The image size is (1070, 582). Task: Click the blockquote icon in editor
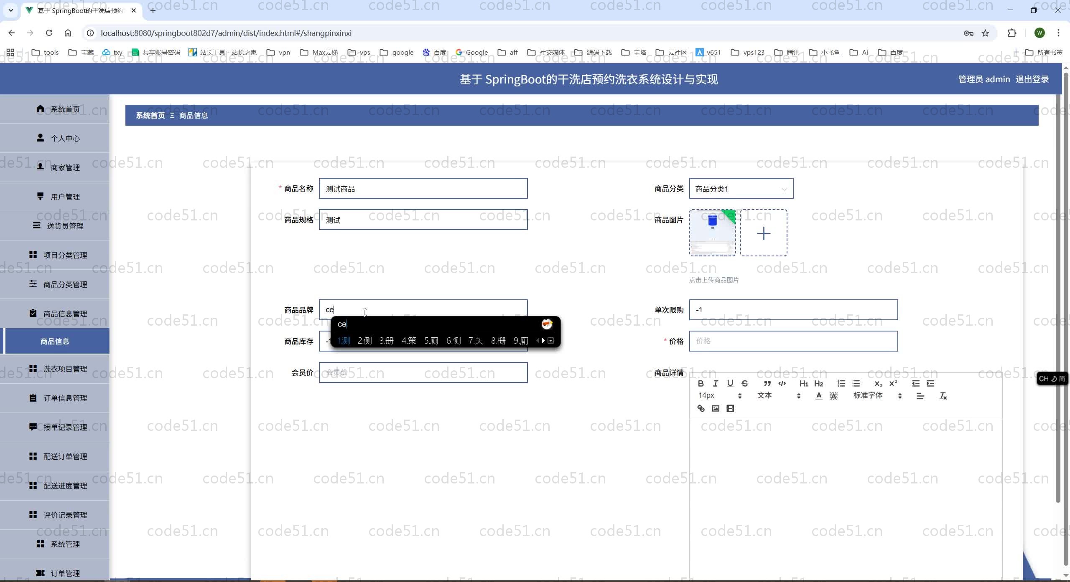coord(767,383)
